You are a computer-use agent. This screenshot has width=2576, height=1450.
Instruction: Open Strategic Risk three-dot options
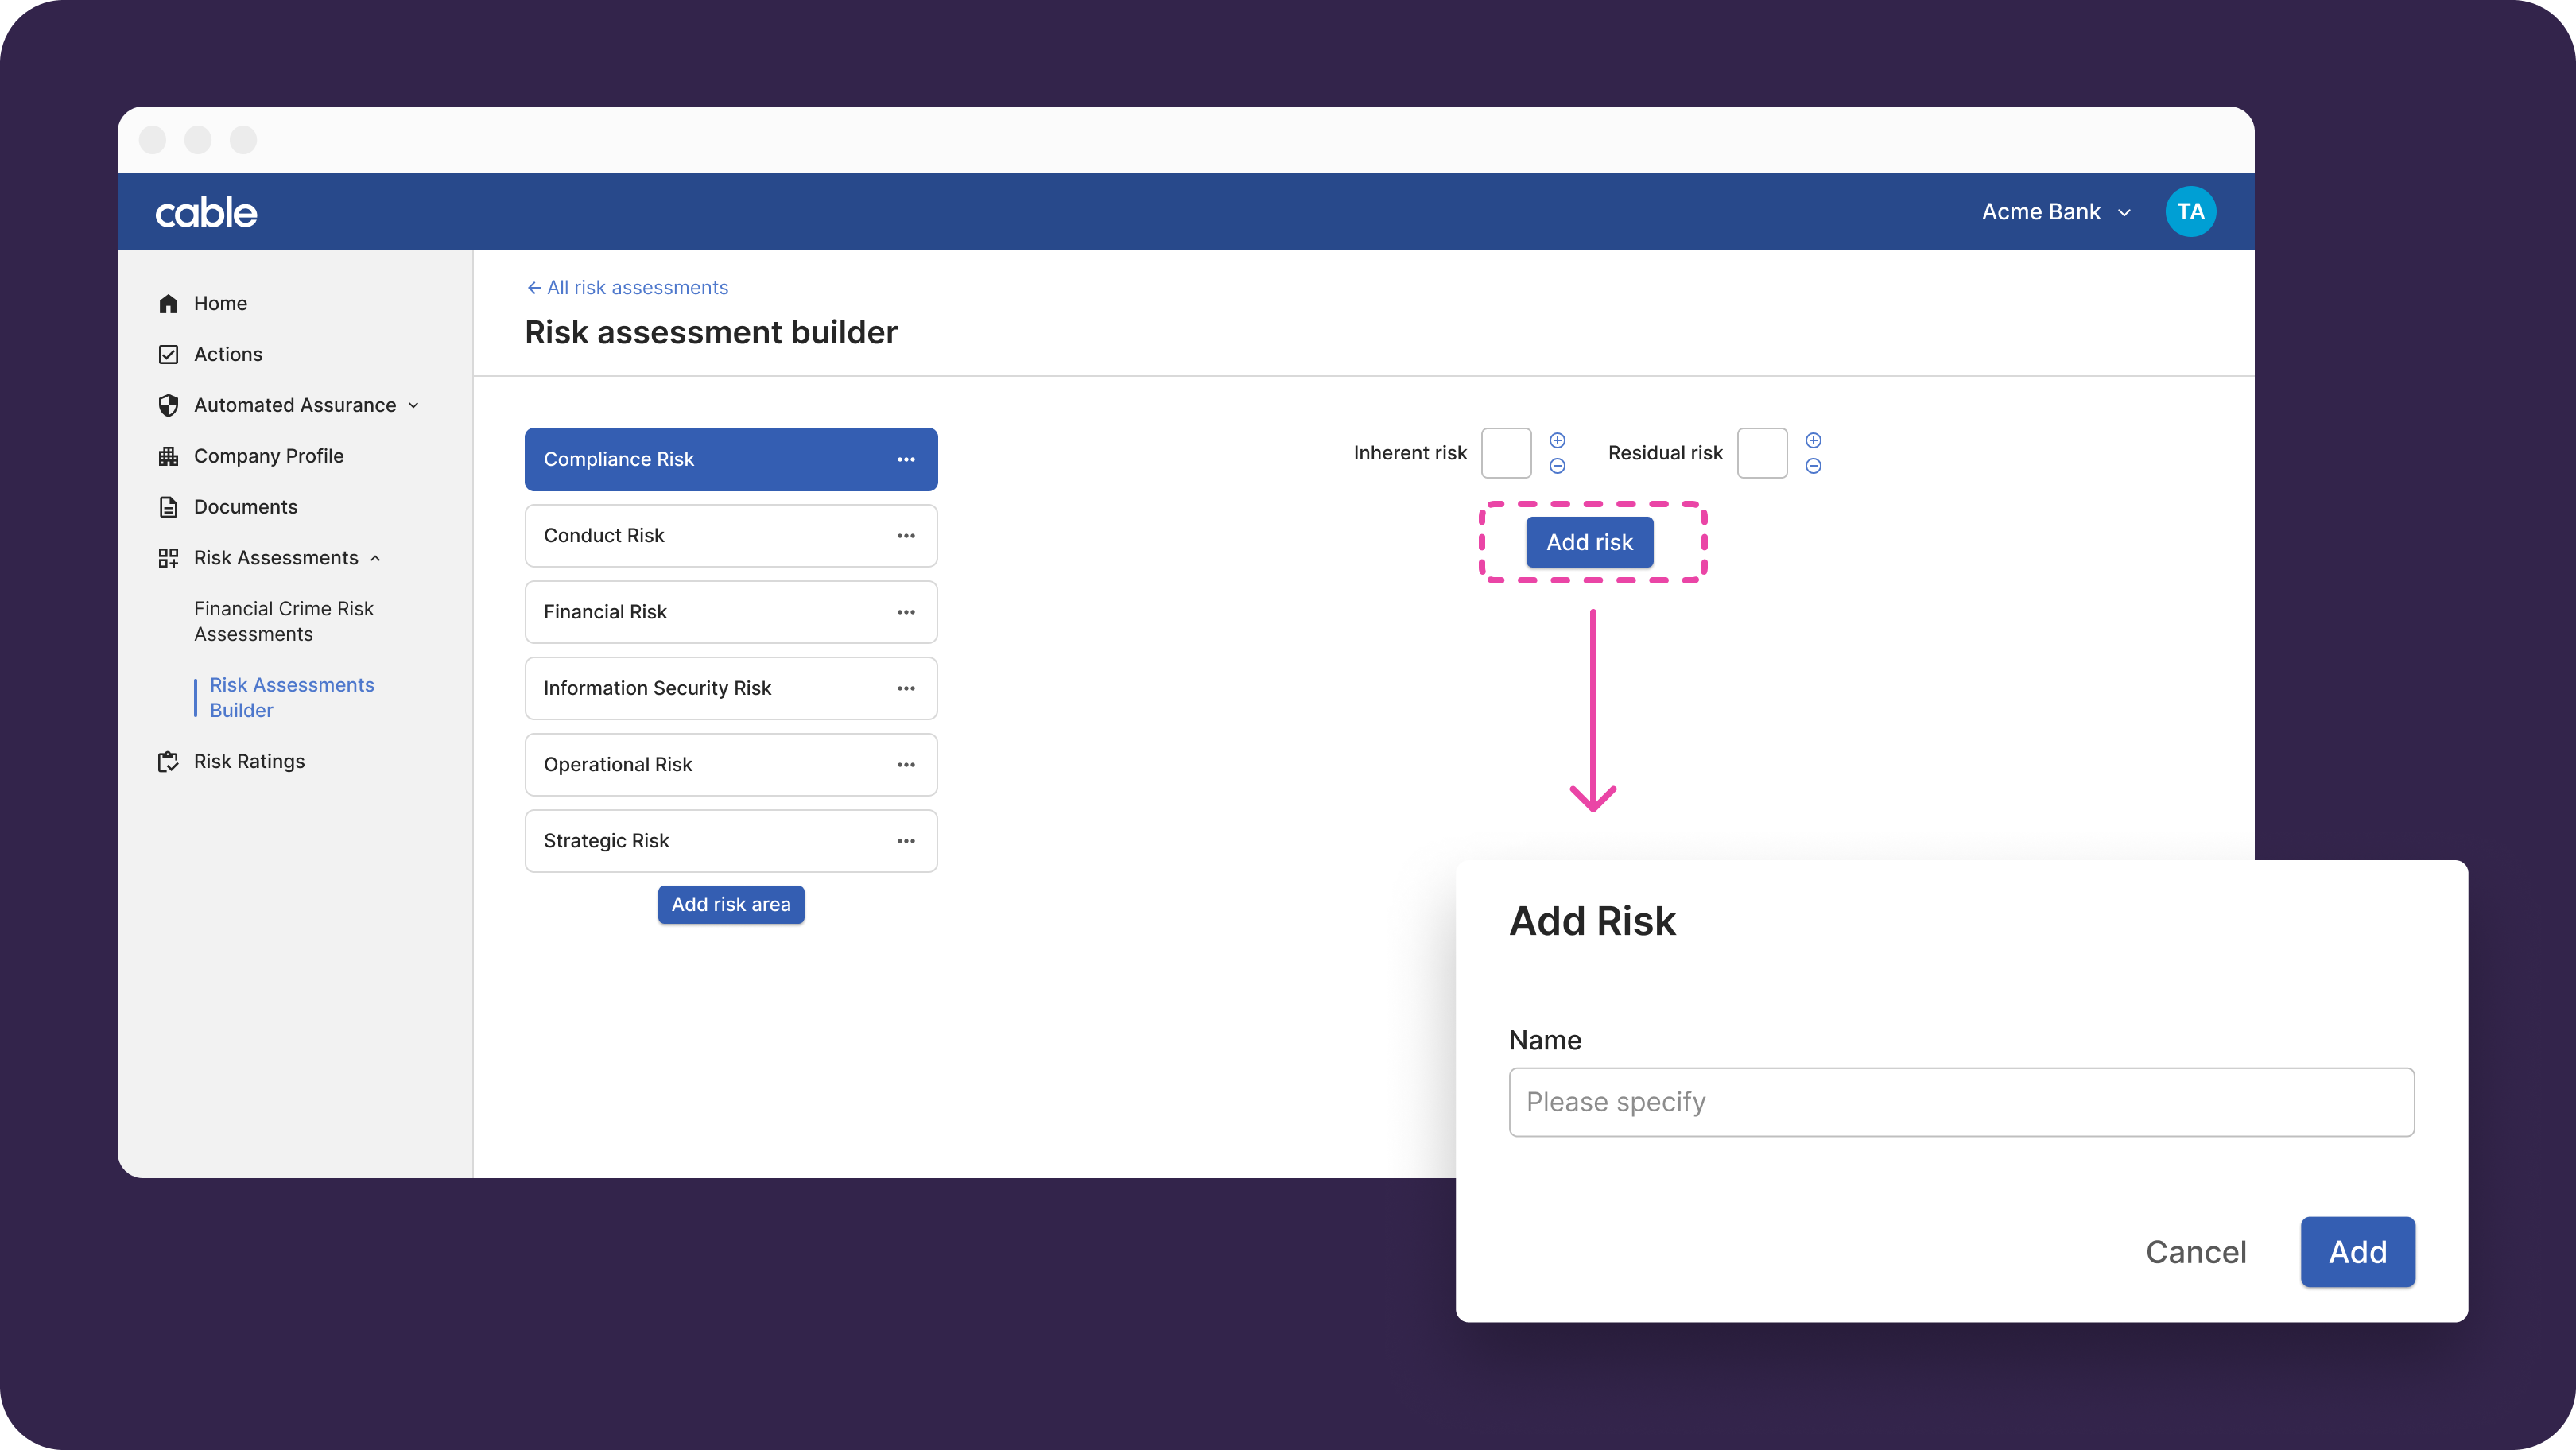pos(906,841)
